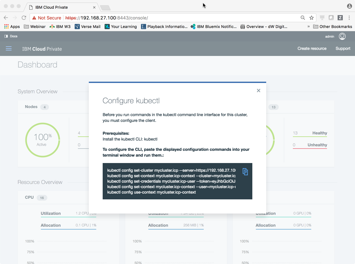The image size is (355, 264).
Task: Click the zoom magnifier icon in address bar
Action: point(303,18)
